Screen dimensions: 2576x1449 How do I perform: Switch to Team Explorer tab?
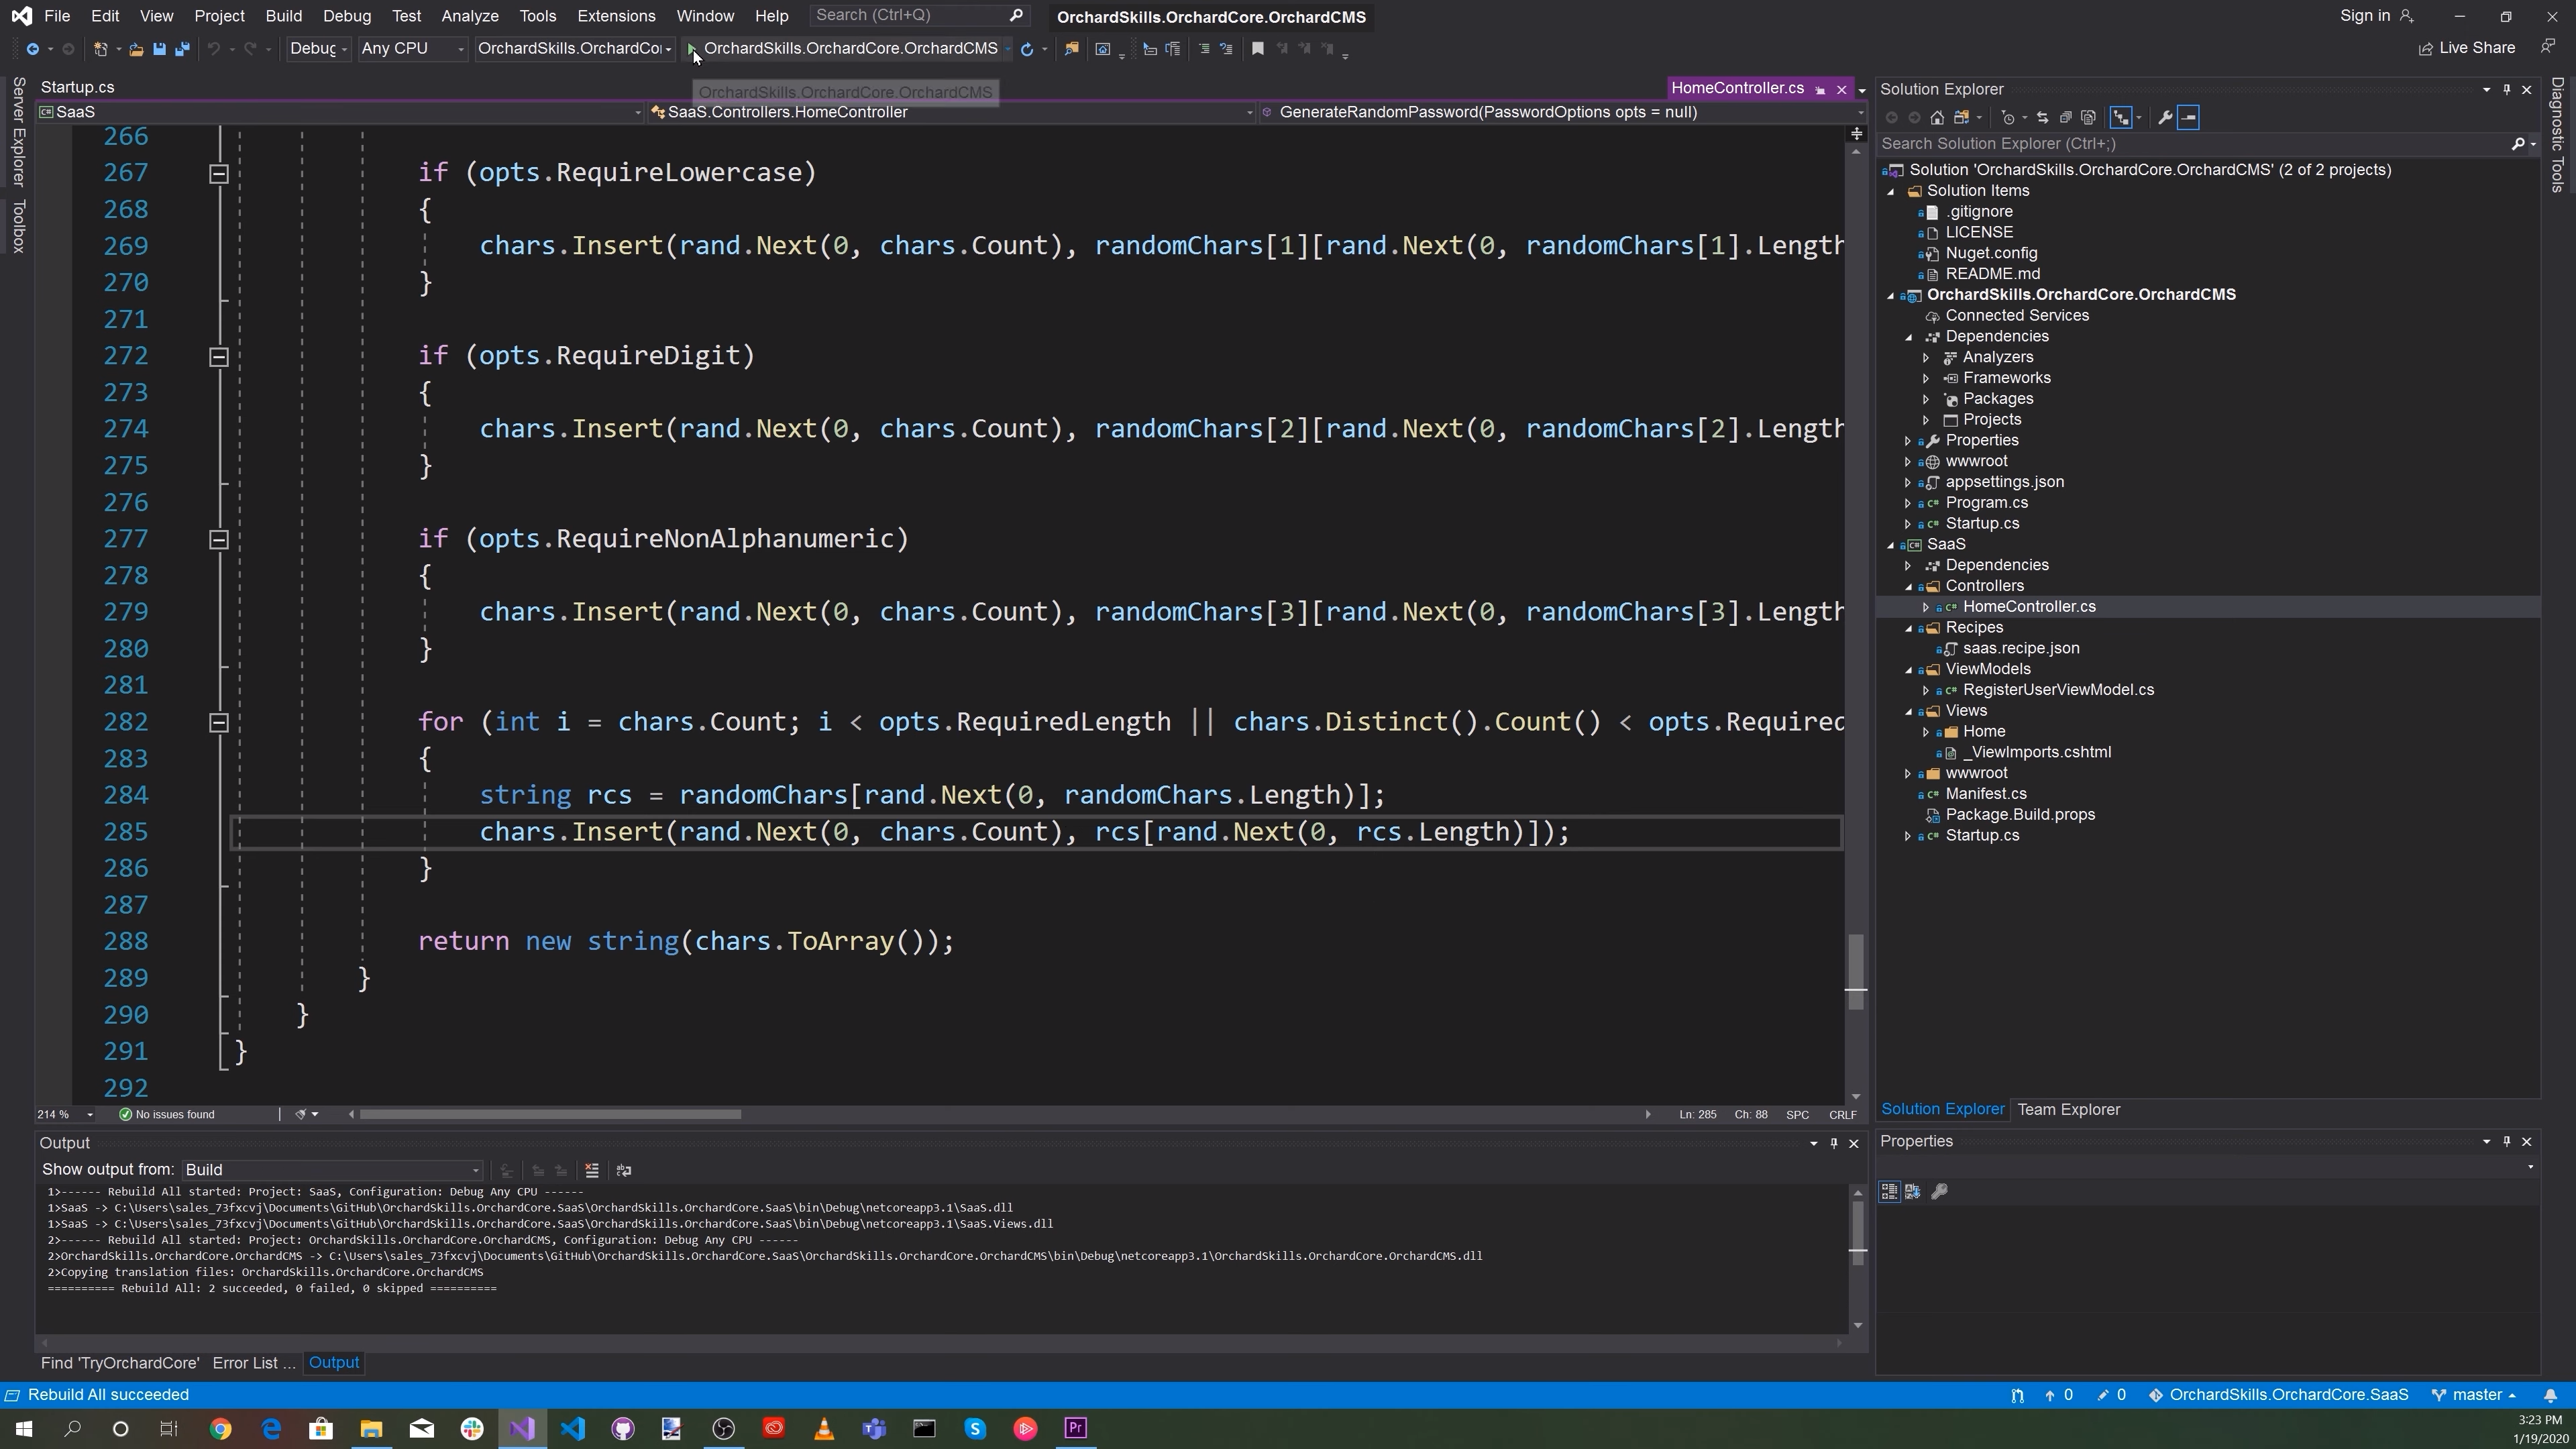click(x=2068, y=1110)
